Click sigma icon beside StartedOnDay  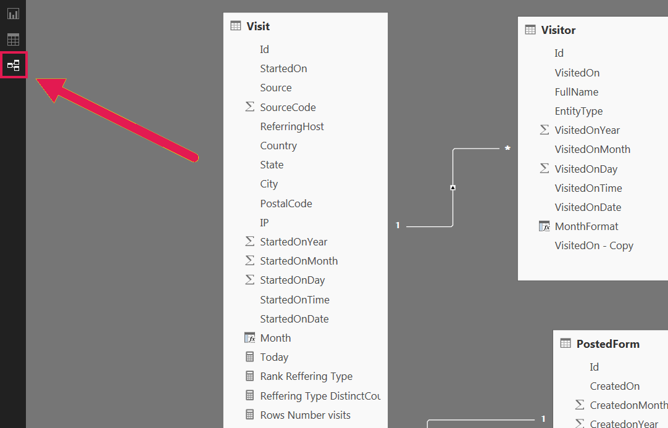249,279
